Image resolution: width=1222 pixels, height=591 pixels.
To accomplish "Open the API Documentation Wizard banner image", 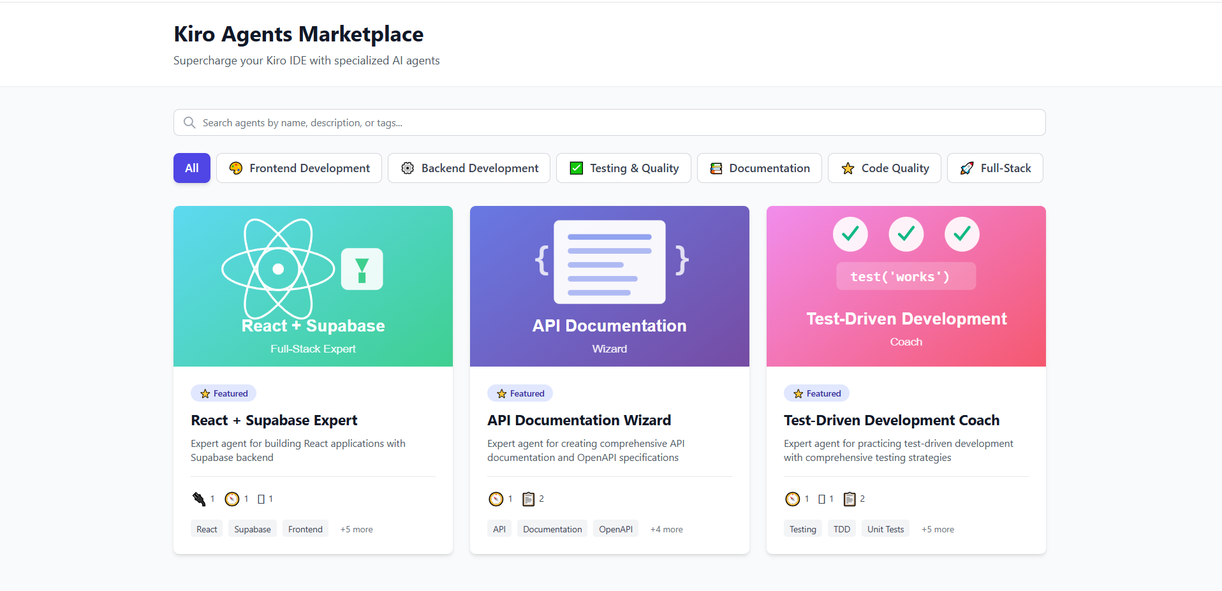I will (x=610, y=286).
